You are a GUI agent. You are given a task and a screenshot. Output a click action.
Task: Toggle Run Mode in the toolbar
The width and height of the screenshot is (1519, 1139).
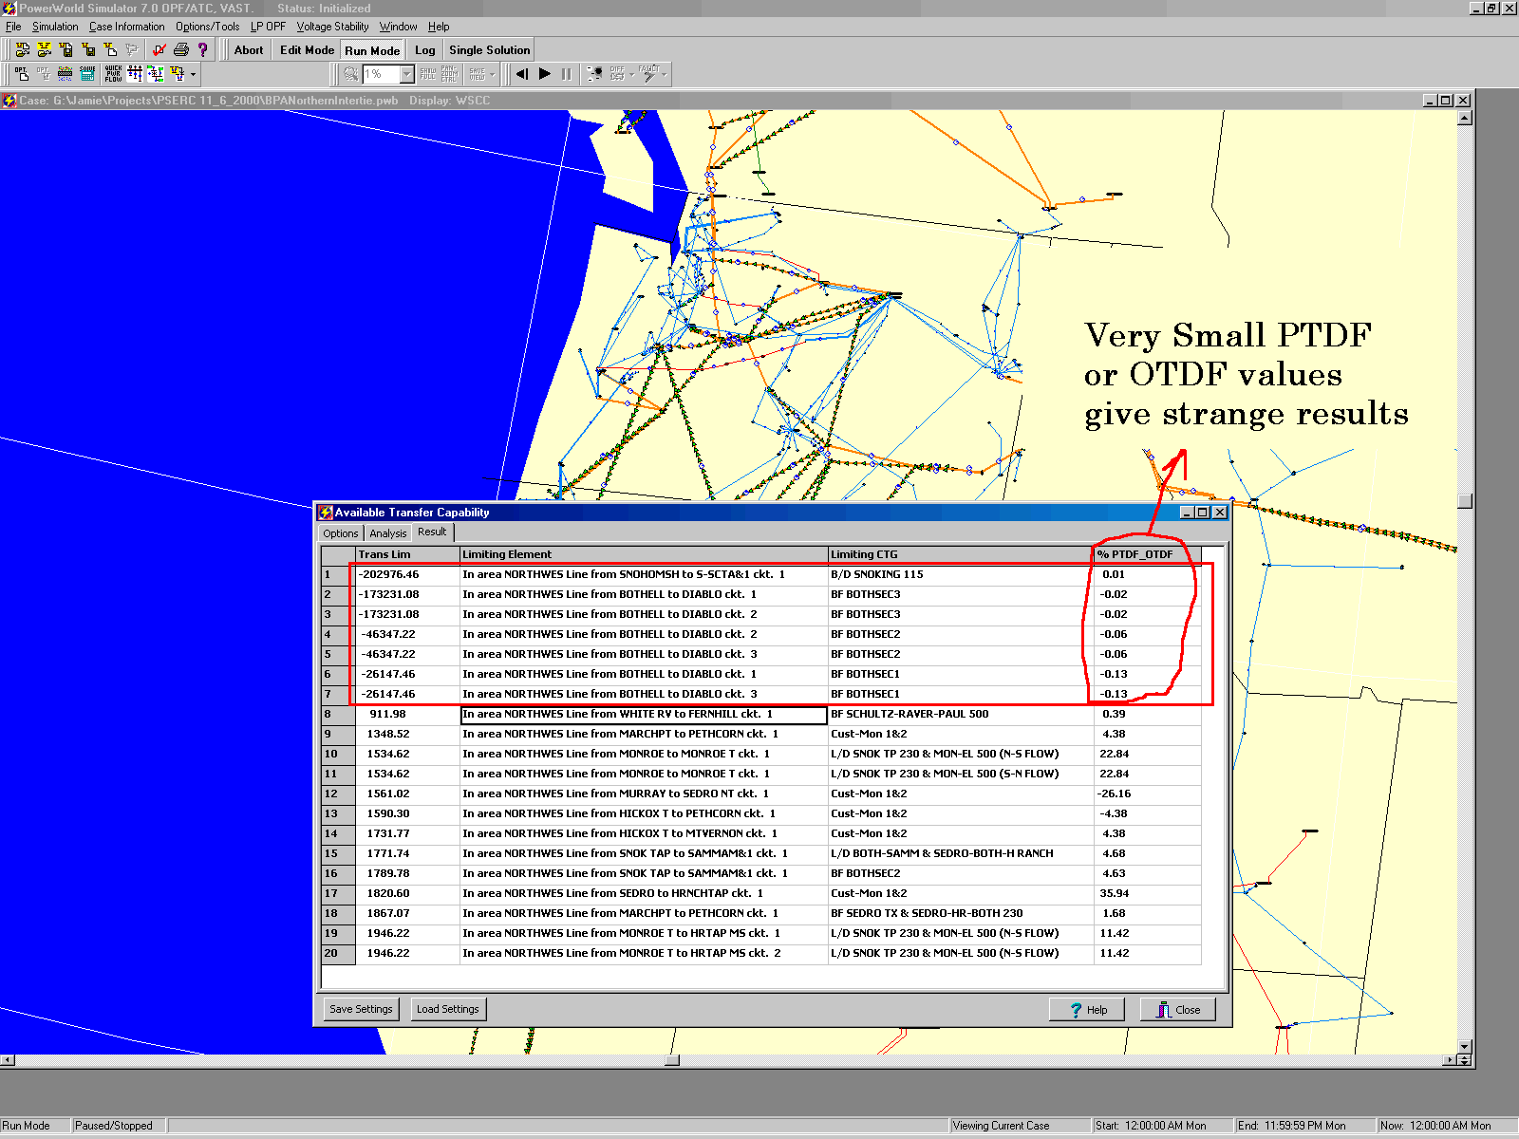(x=372, y=50)
